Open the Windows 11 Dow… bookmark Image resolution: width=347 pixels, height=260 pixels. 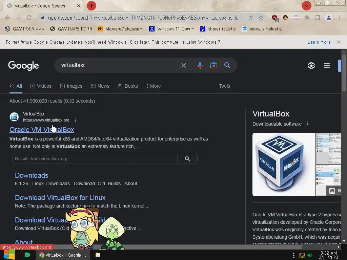[x=172, y=29]
